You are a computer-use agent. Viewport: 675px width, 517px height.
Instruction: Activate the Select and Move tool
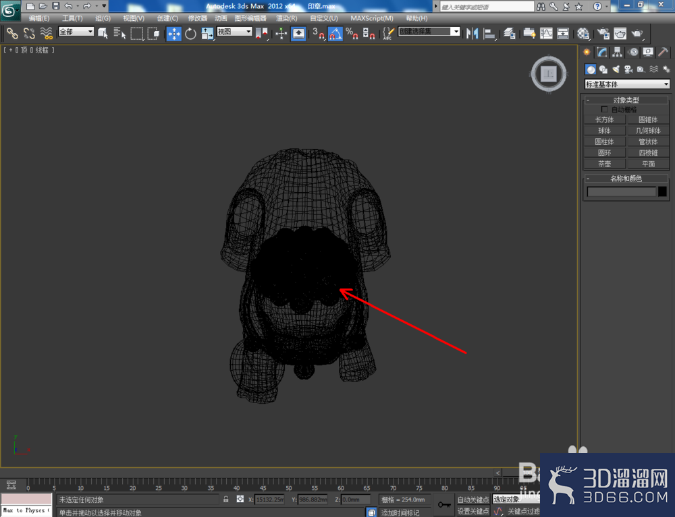[174, 34]
